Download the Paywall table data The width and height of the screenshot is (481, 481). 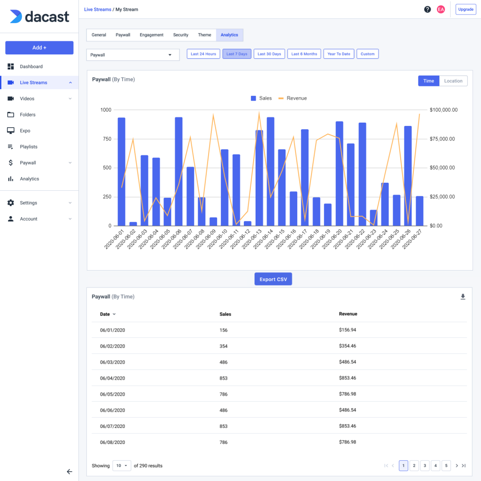coord(463,296)
